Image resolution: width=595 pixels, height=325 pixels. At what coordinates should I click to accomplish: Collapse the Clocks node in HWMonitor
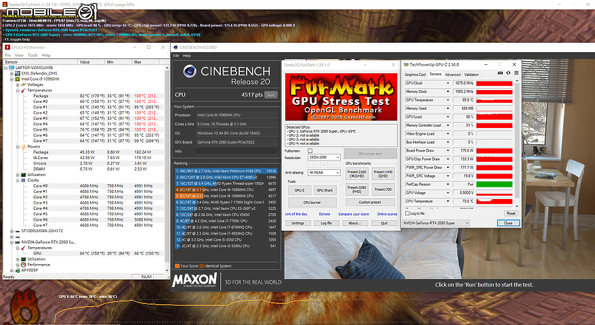pyautogui.click(x=18, y=181)
